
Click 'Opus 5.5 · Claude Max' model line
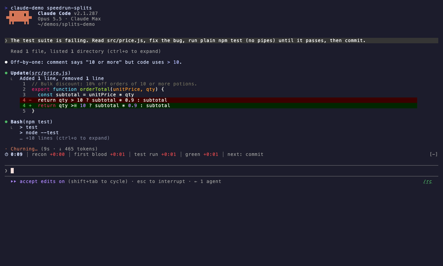click(x=69, y=19)
